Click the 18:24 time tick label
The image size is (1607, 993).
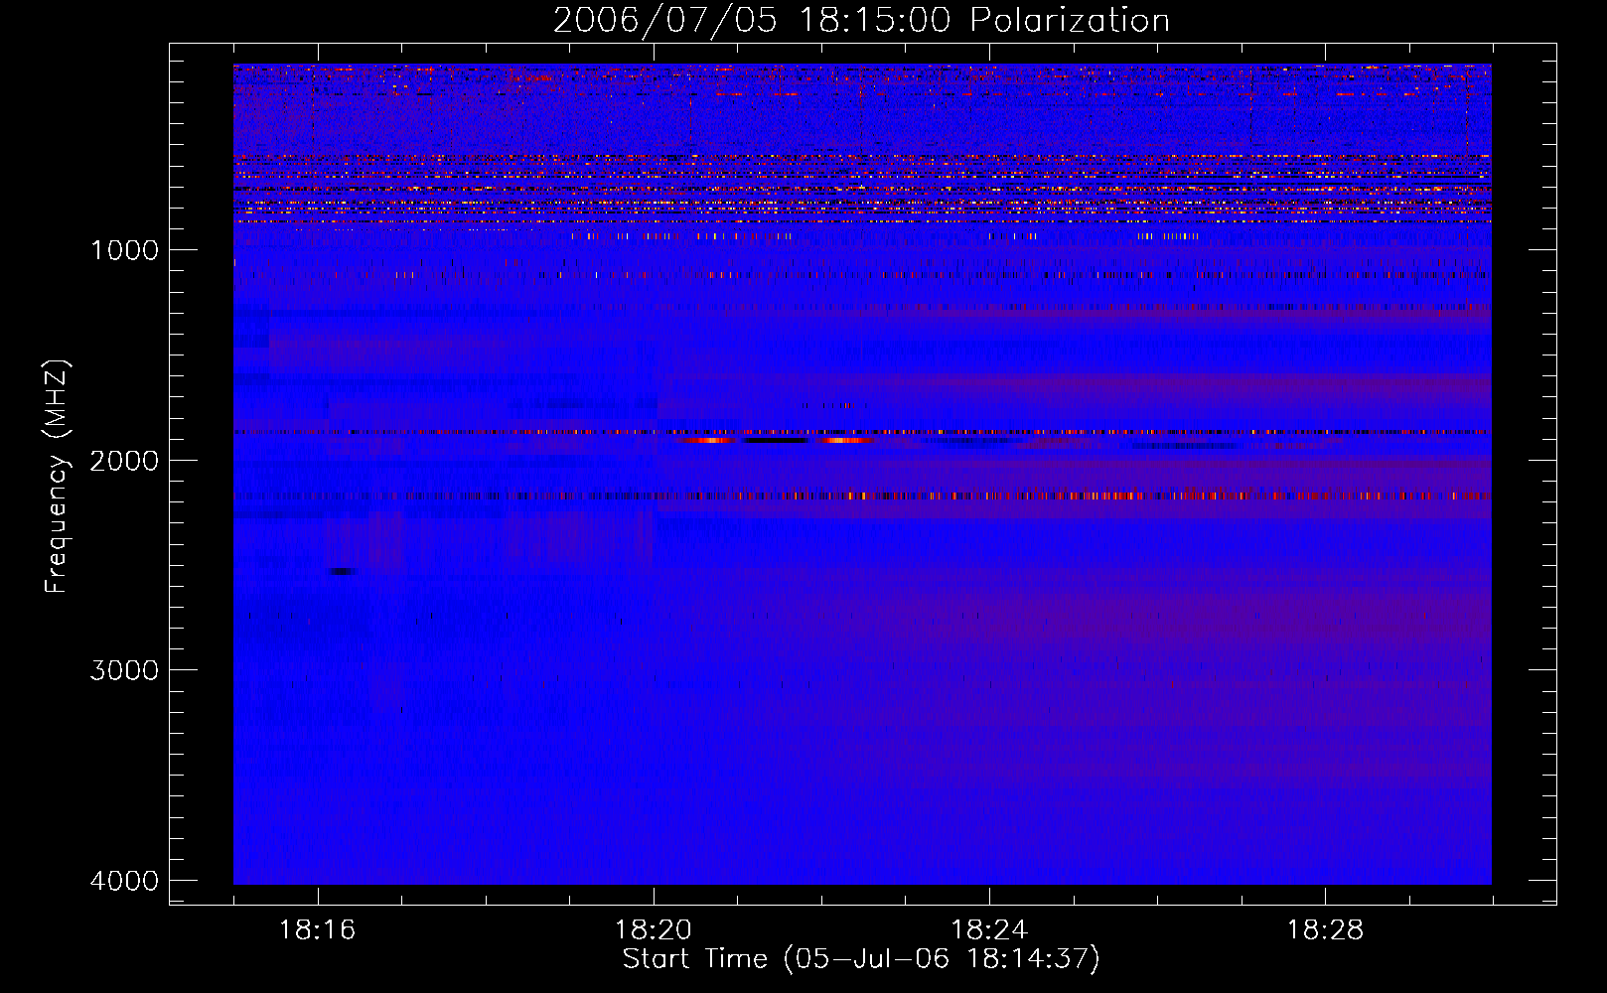(989, 930)
